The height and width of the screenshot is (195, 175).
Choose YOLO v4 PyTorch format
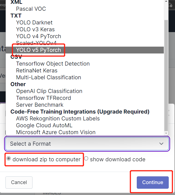pyautogui.click(x=38, y=36)
